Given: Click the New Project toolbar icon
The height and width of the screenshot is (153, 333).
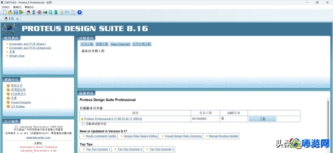Looking at the screenshot, I should coord(5,12).
